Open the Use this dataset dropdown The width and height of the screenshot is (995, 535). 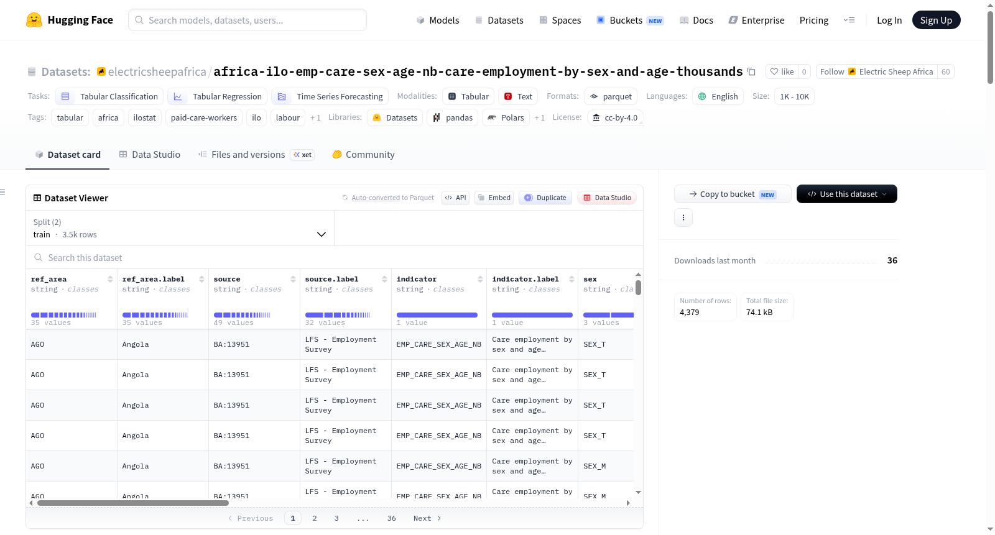pos(846,194)
